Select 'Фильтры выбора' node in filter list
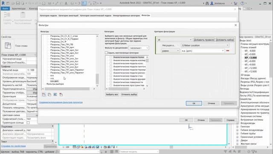 coord(55,84)
